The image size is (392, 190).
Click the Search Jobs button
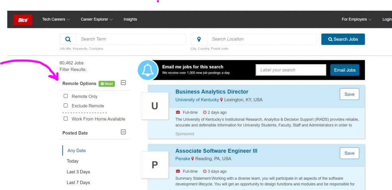click(343, 39)
